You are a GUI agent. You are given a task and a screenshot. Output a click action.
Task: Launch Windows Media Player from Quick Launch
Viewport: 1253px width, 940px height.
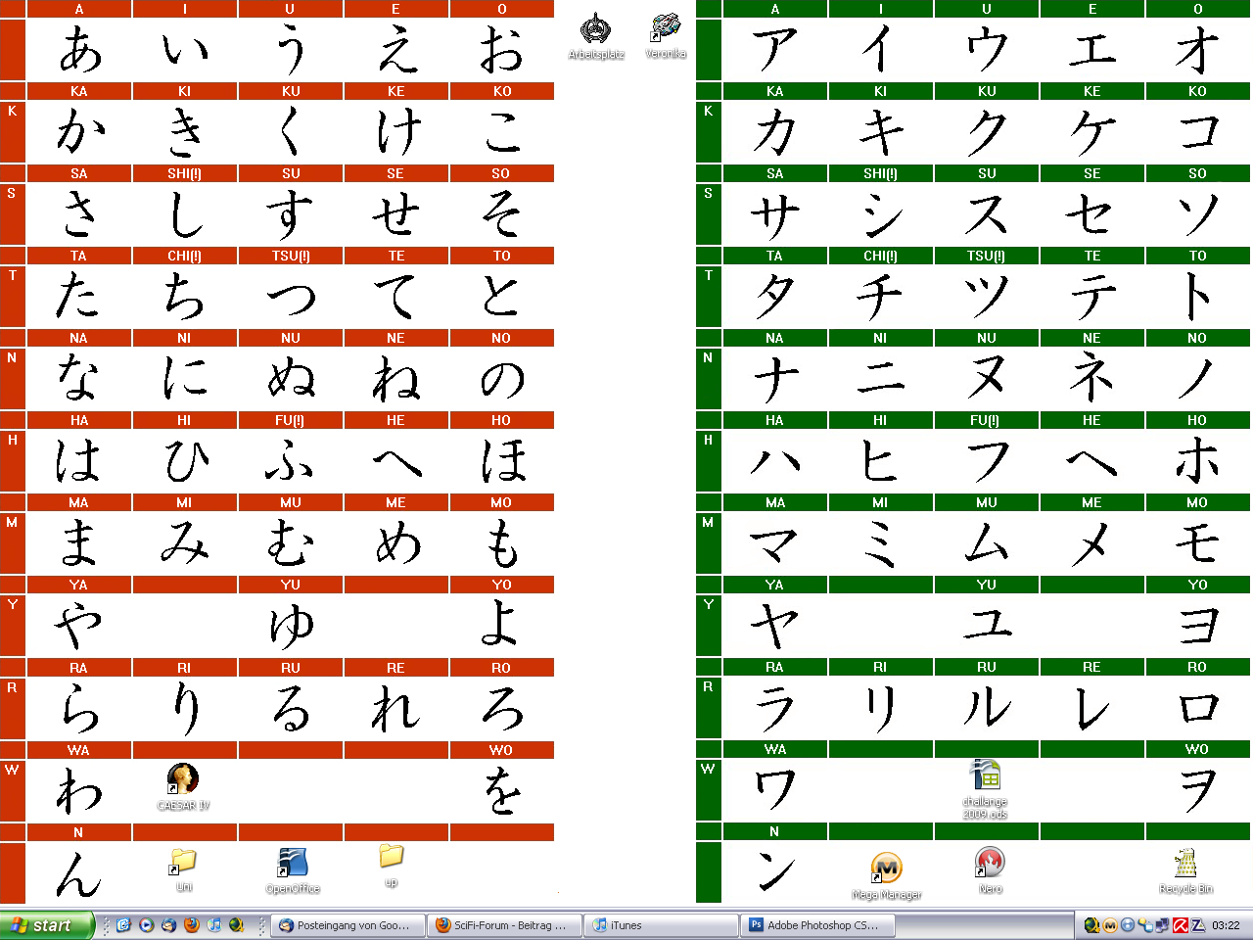[146, 925]
